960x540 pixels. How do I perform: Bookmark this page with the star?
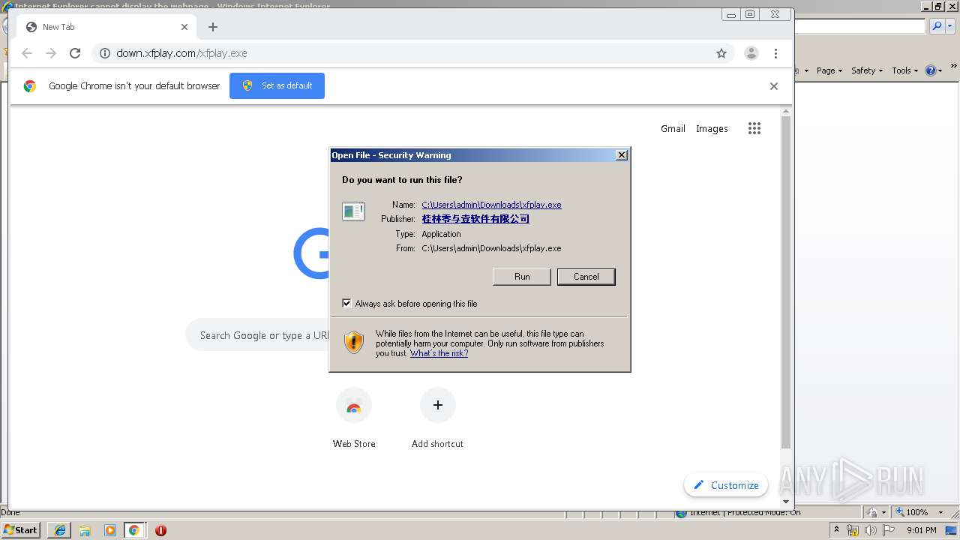click(721, 53)
